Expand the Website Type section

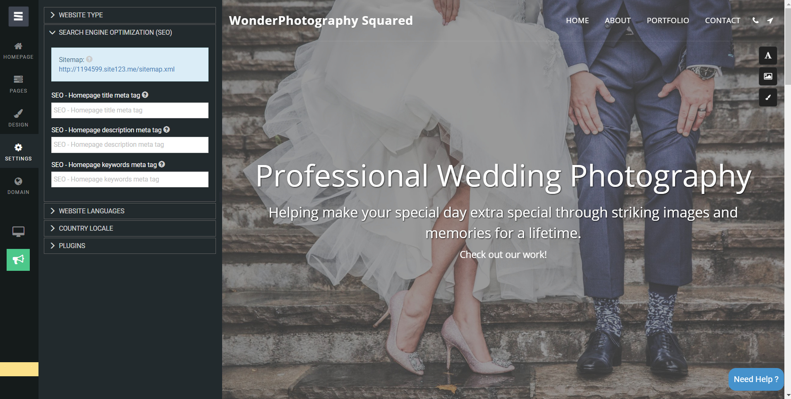[x=130, y=15]
